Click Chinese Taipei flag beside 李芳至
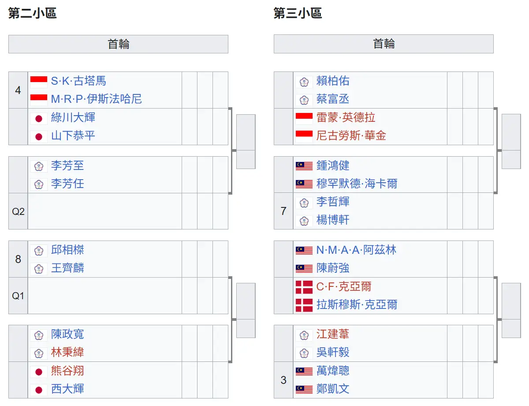The image size is (529, 406). tap(39, 166)
